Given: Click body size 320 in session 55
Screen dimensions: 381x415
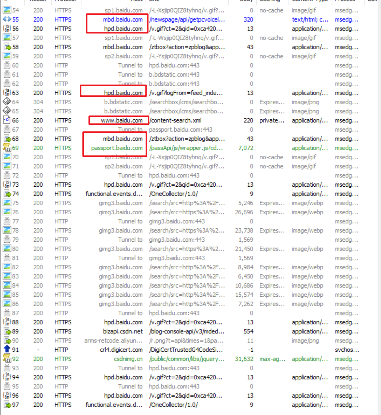Looking at the screenshot, I should coord(248,19).
